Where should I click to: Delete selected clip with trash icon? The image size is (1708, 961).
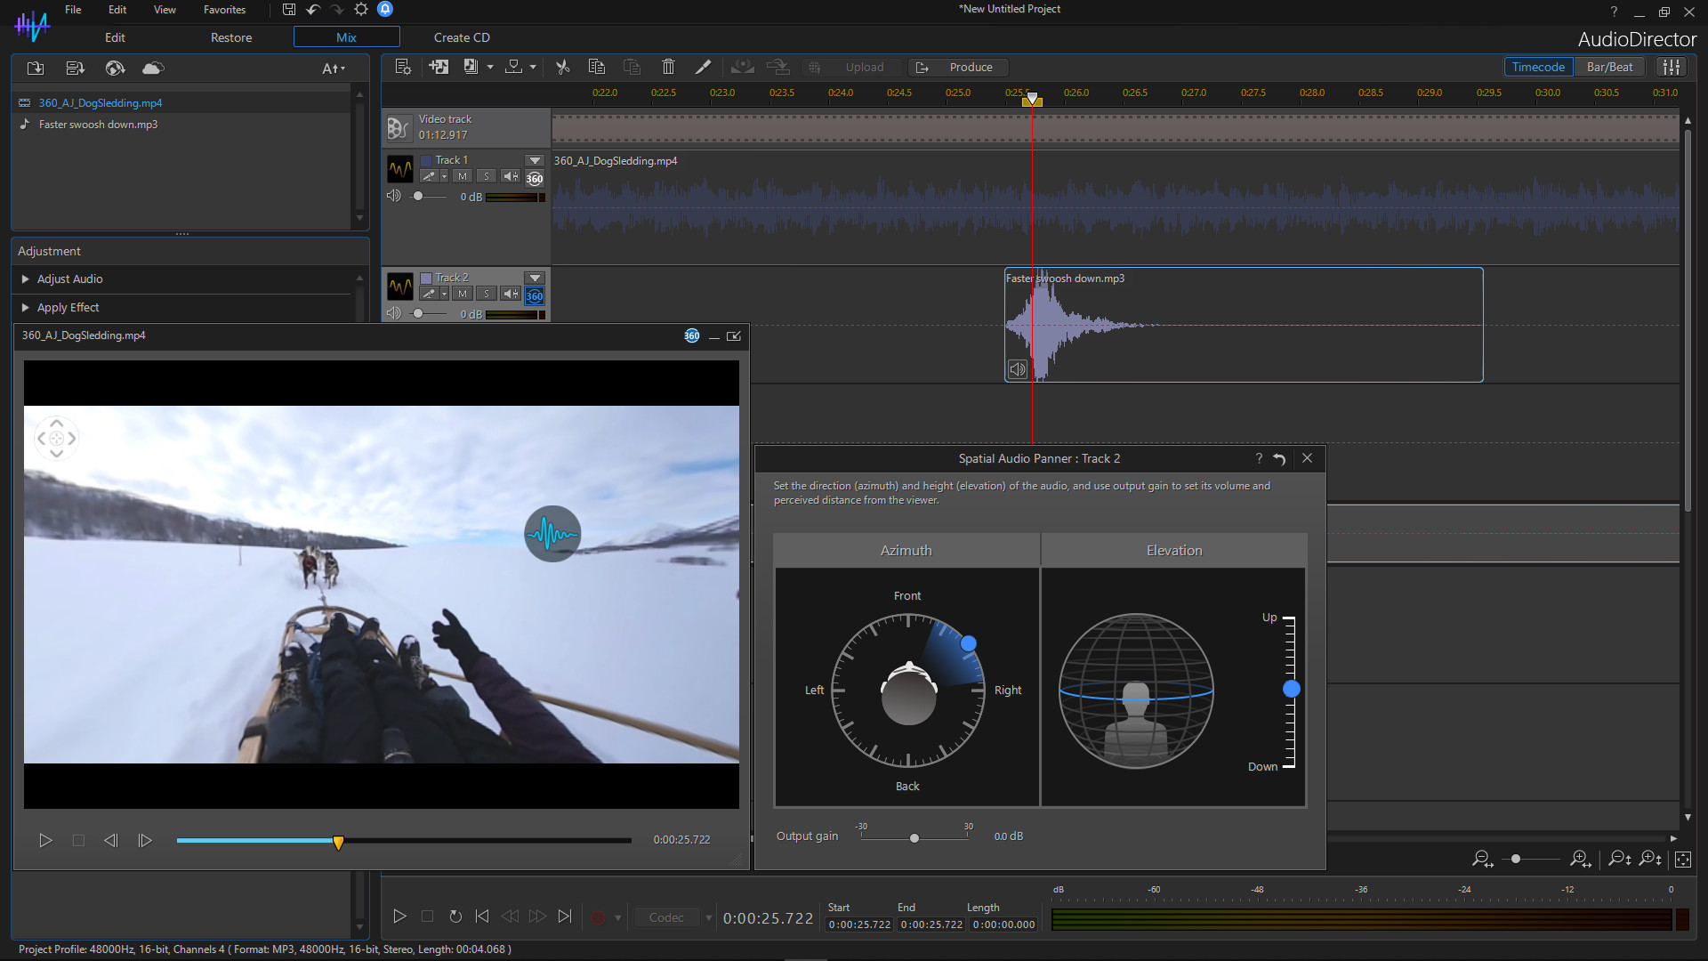click(x=668, y=66)
